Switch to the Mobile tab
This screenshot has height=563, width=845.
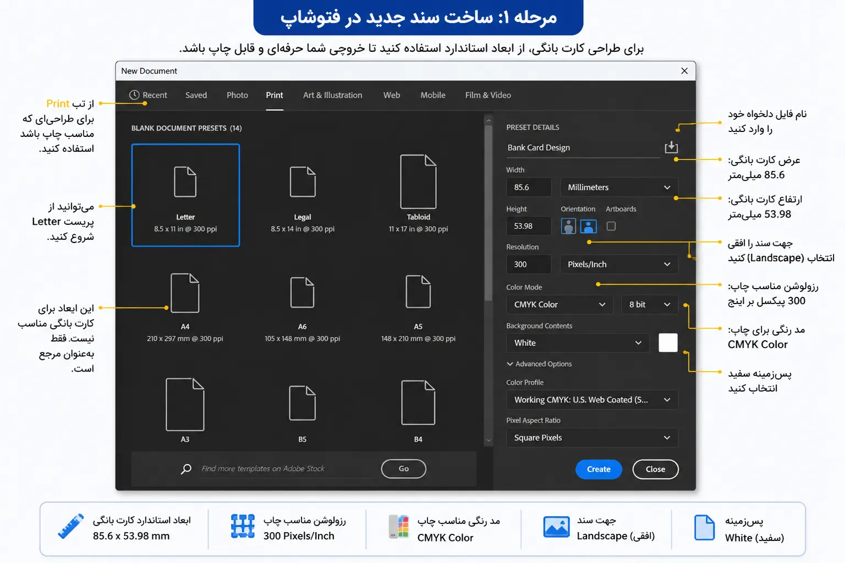coord(433,95)
